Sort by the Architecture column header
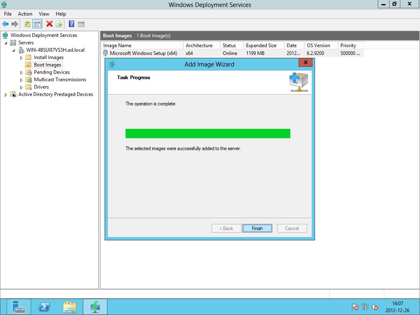Viewport: 420px width, 315px height. (x=202, y=45)
